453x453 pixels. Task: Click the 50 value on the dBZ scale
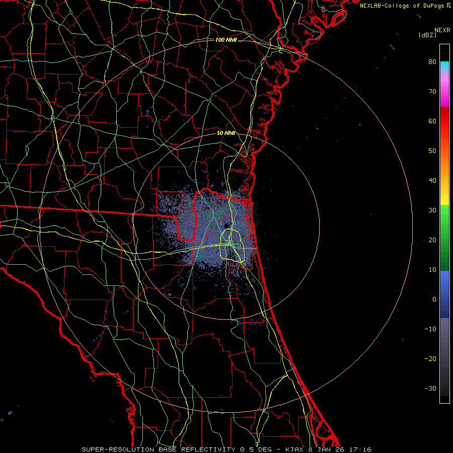[x=432, y=151]
